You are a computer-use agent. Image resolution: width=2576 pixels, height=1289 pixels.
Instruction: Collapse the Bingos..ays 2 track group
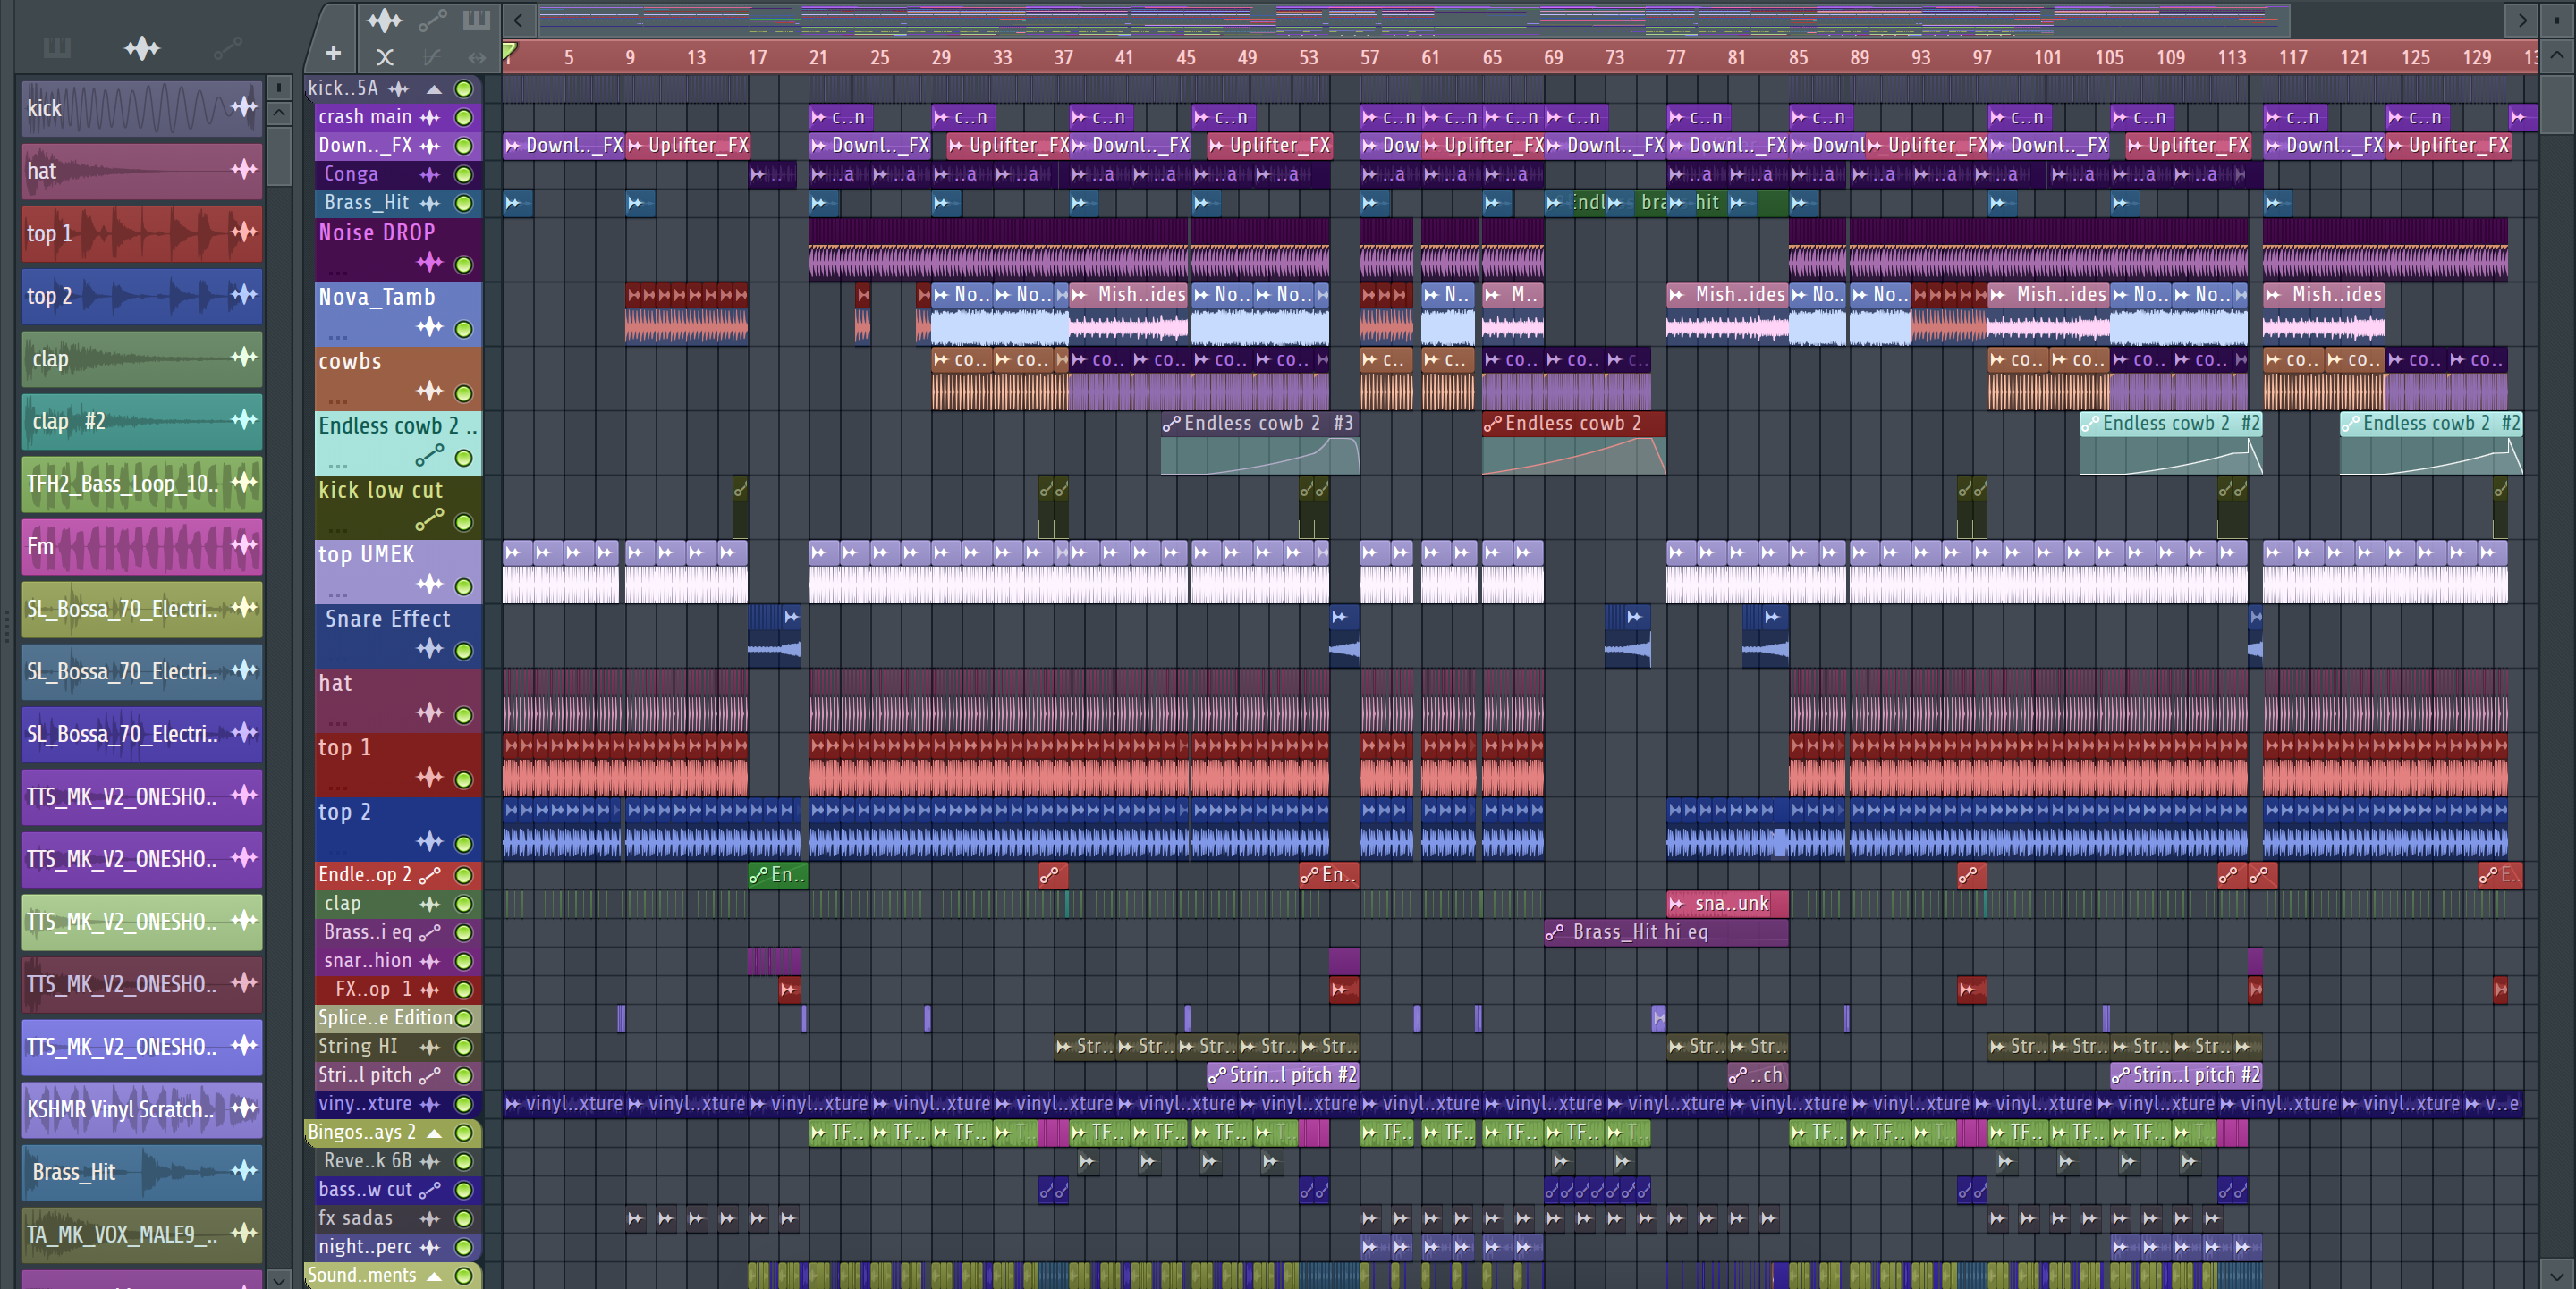(434, 1133)
